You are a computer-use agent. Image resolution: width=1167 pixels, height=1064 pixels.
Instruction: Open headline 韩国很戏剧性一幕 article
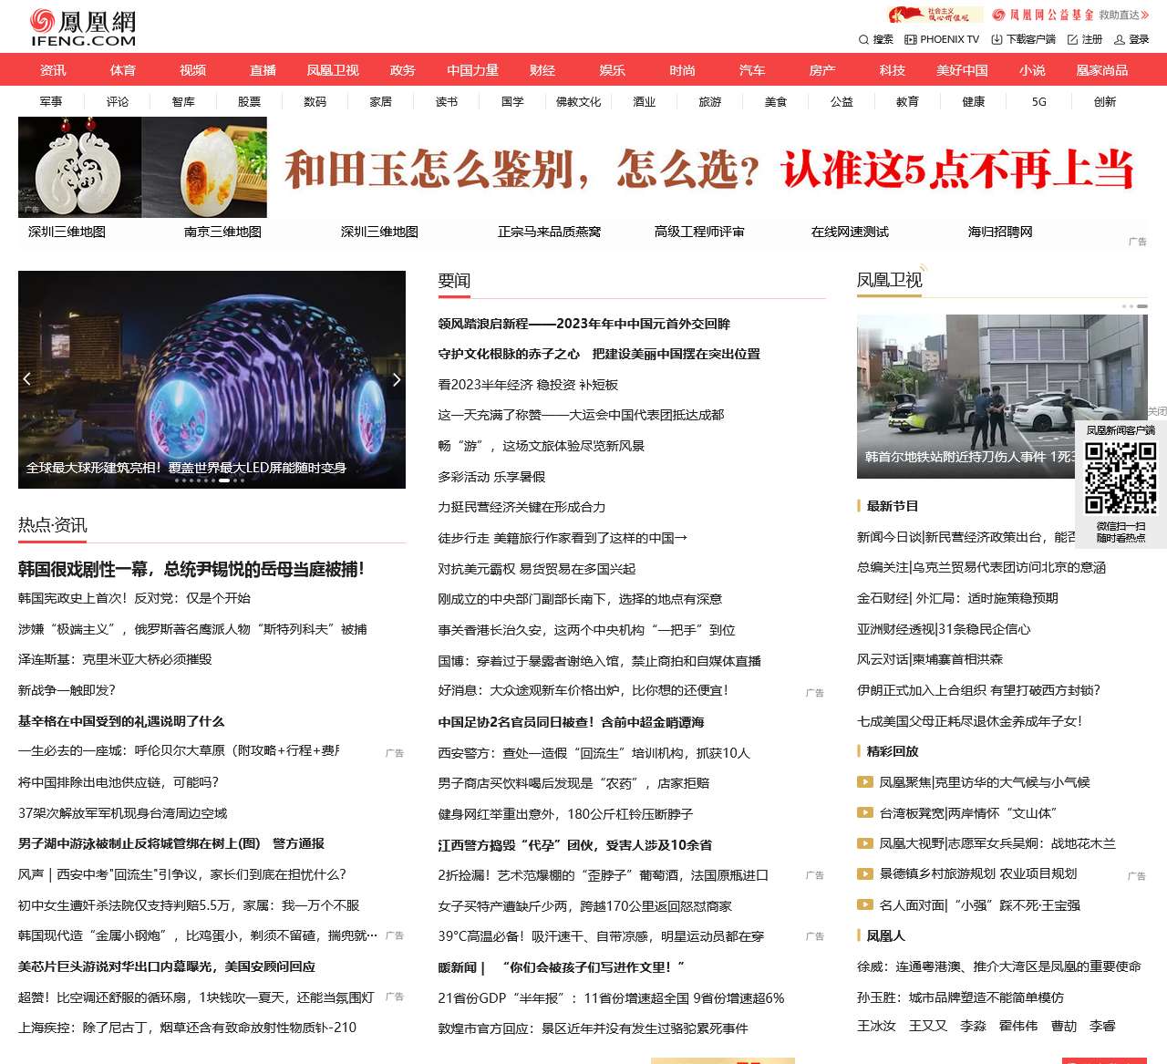click(191, 569)
